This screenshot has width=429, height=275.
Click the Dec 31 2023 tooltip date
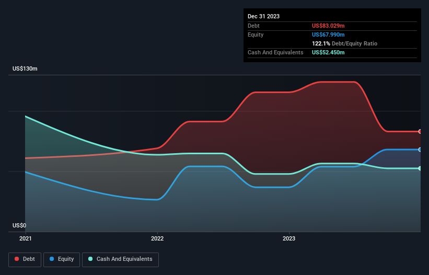263,16
